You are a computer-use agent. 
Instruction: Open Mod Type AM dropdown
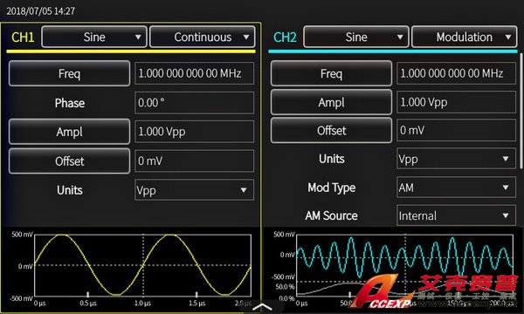[456, 188]
